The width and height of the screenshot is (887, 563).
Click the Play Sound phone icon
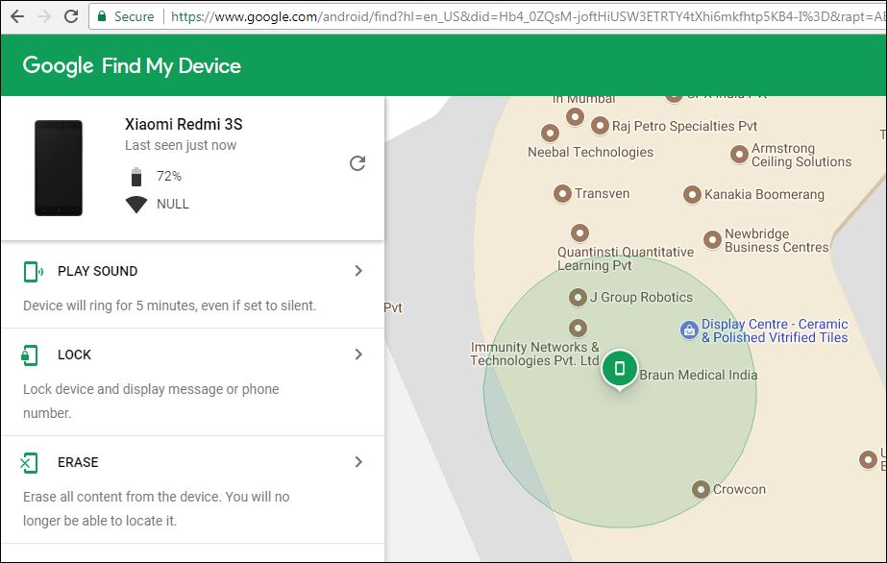[33, 271]
